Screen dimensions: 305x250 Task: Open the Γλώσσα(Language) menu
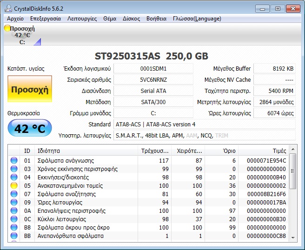[197, 19]
